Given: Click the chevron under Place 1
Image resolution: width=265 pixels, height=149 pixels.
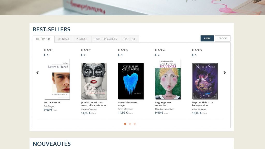Looking at the screenshot, I should (x=45, y=55).
